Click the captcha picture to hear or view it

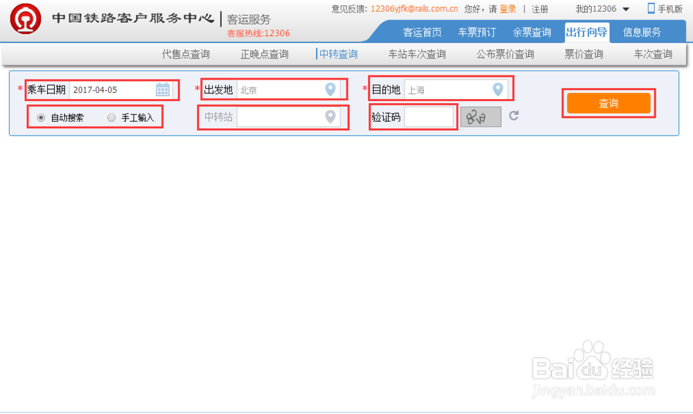click(x=480, y=117)
